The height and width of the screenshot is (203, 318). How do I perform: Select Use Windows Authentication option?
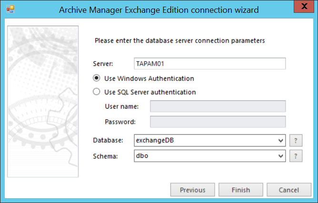tap(97, 78)
